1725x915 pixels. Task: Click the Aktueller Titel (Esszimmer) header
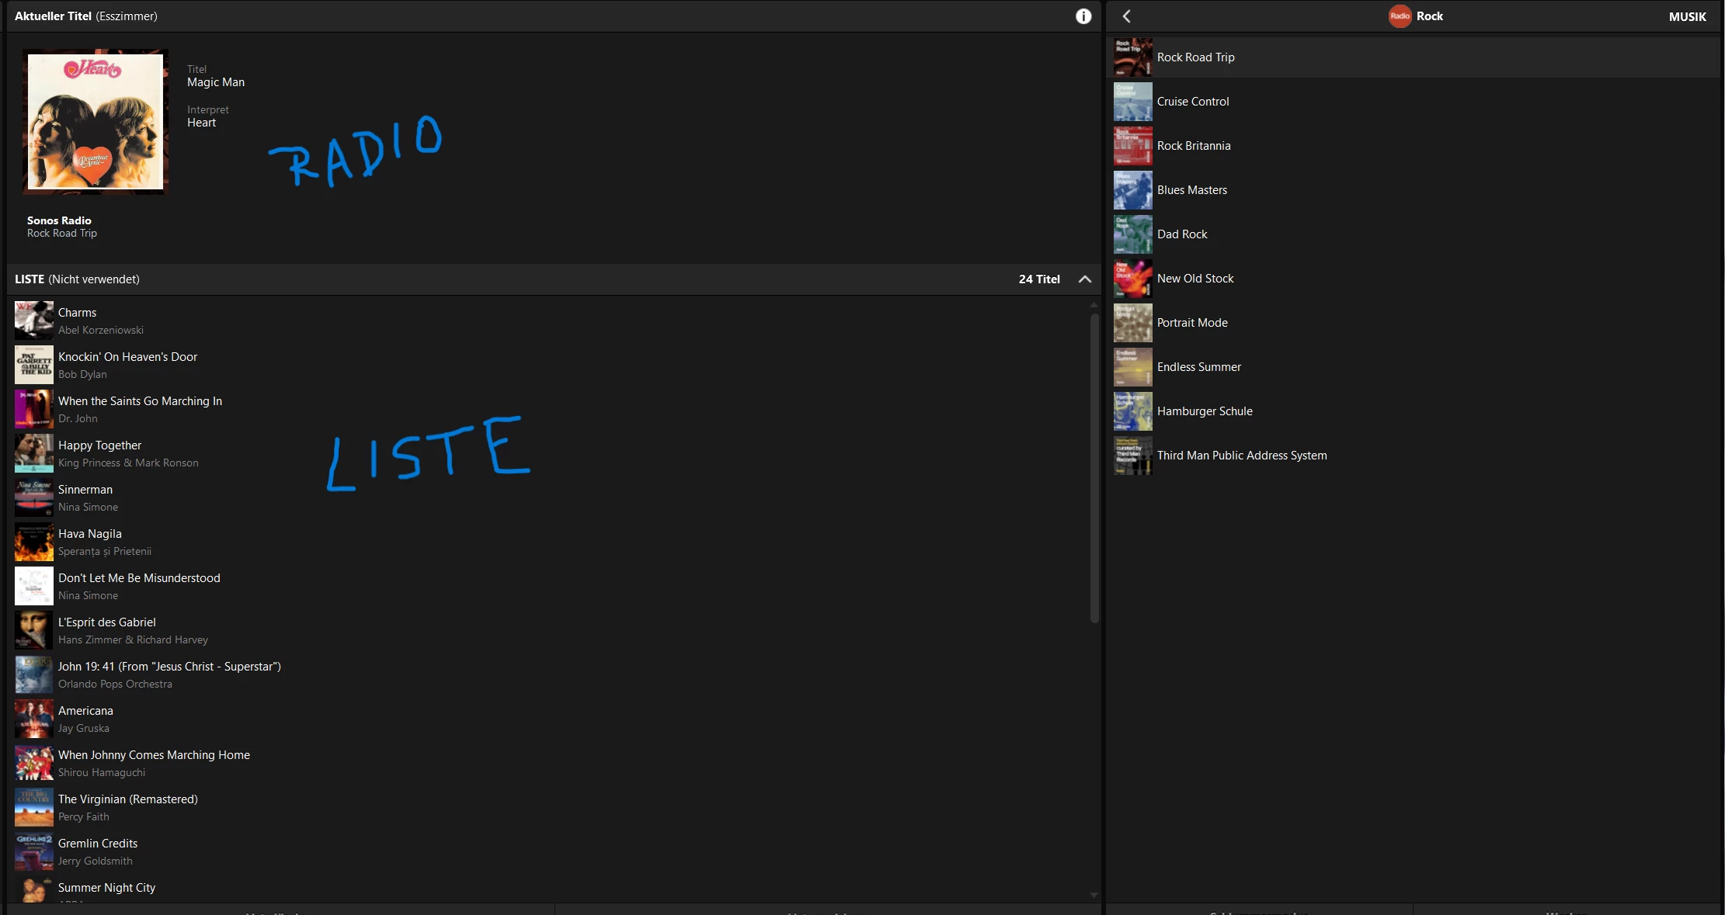(x=85, y=16)
